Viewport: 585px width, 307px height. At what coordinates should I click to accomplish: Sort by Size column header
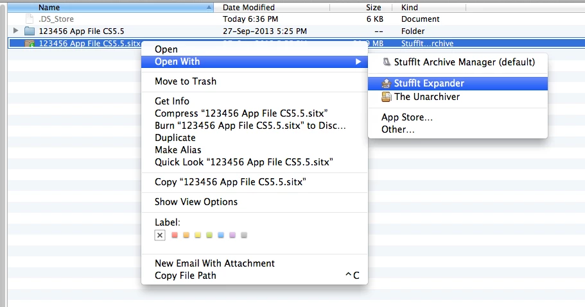coord(361,7)
